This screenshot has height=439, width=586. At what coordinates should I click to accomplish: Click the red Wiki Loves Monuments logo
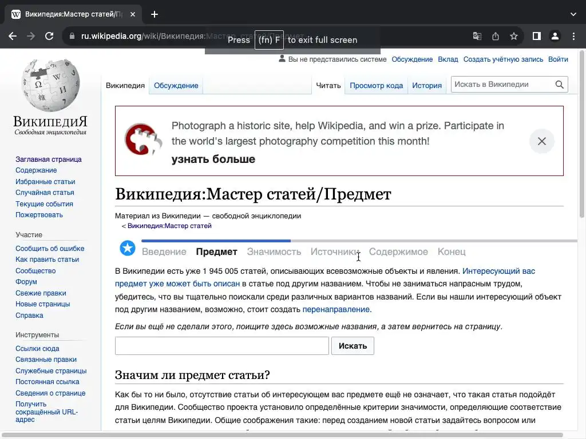[x=143, y=139]
